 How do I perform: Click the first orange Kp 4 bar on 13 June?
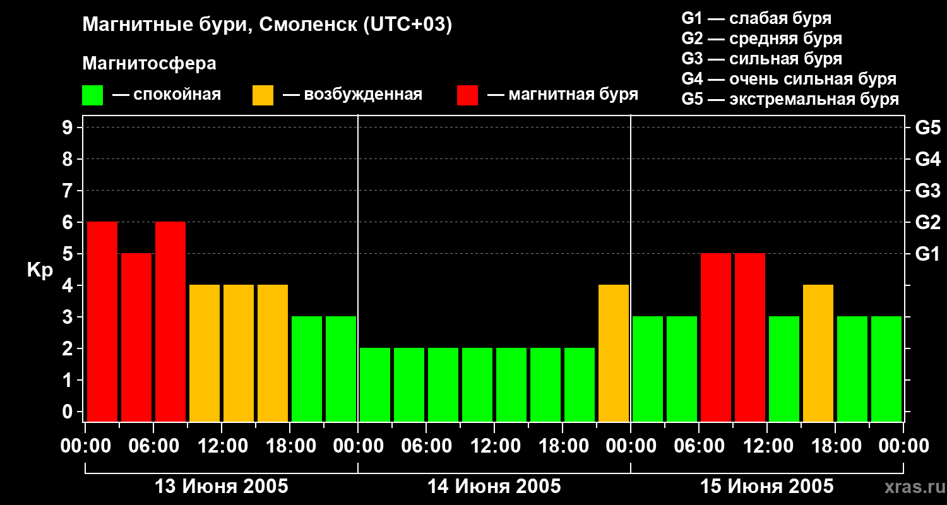205,353
